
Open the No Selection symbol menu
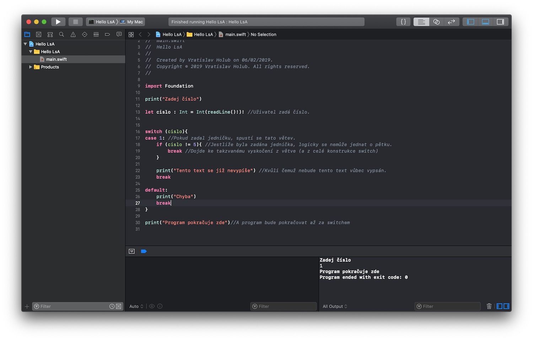[263, 34]
